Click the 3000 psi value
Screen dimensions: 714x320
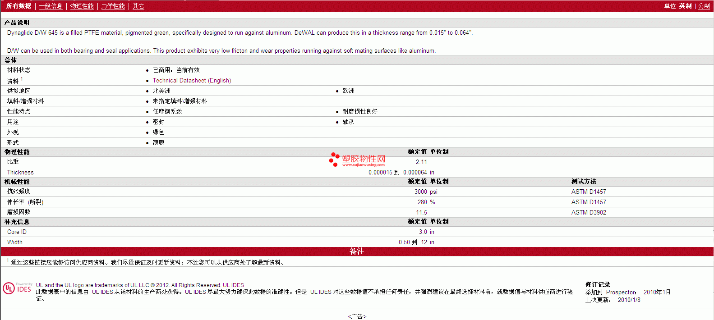coord(426,192)
